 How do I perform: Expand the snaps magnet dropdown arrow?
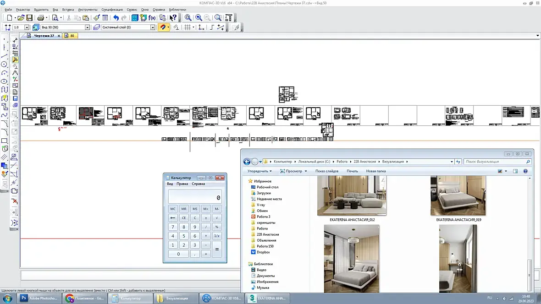coord(168,27)
